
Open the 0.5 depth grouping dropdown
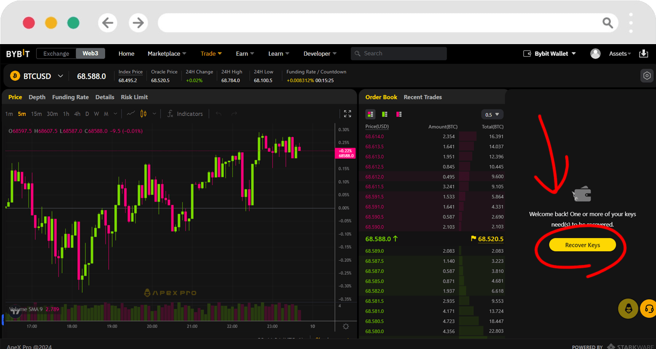point(492,115)
